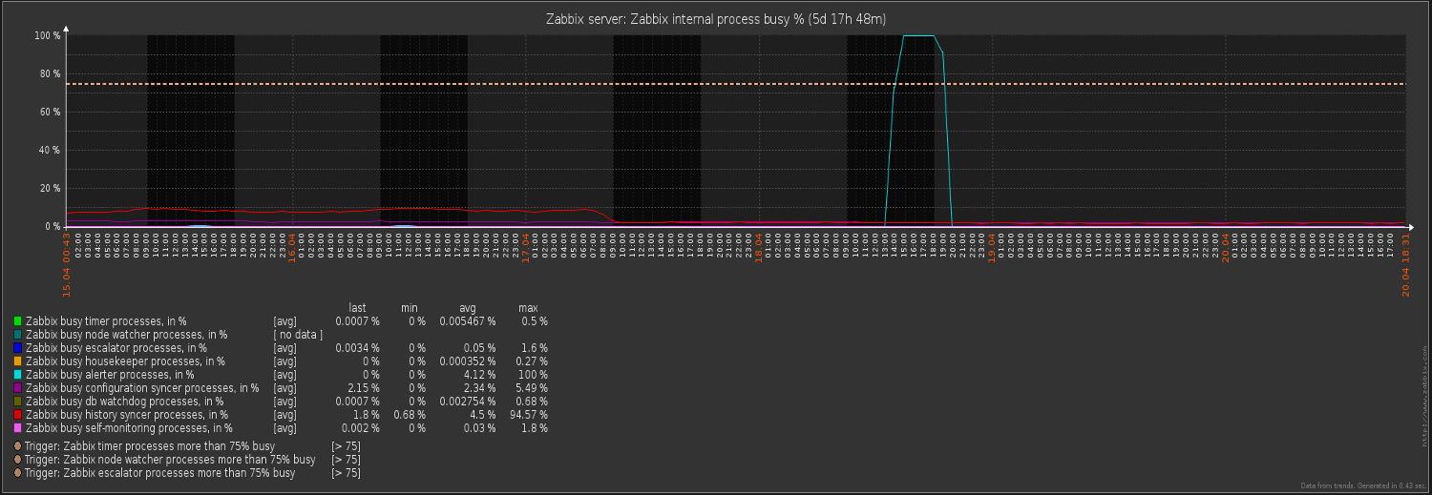Click the escalator last value '0.0034 %'
This screenshot has height=495, width=1432.
point(357,348)
